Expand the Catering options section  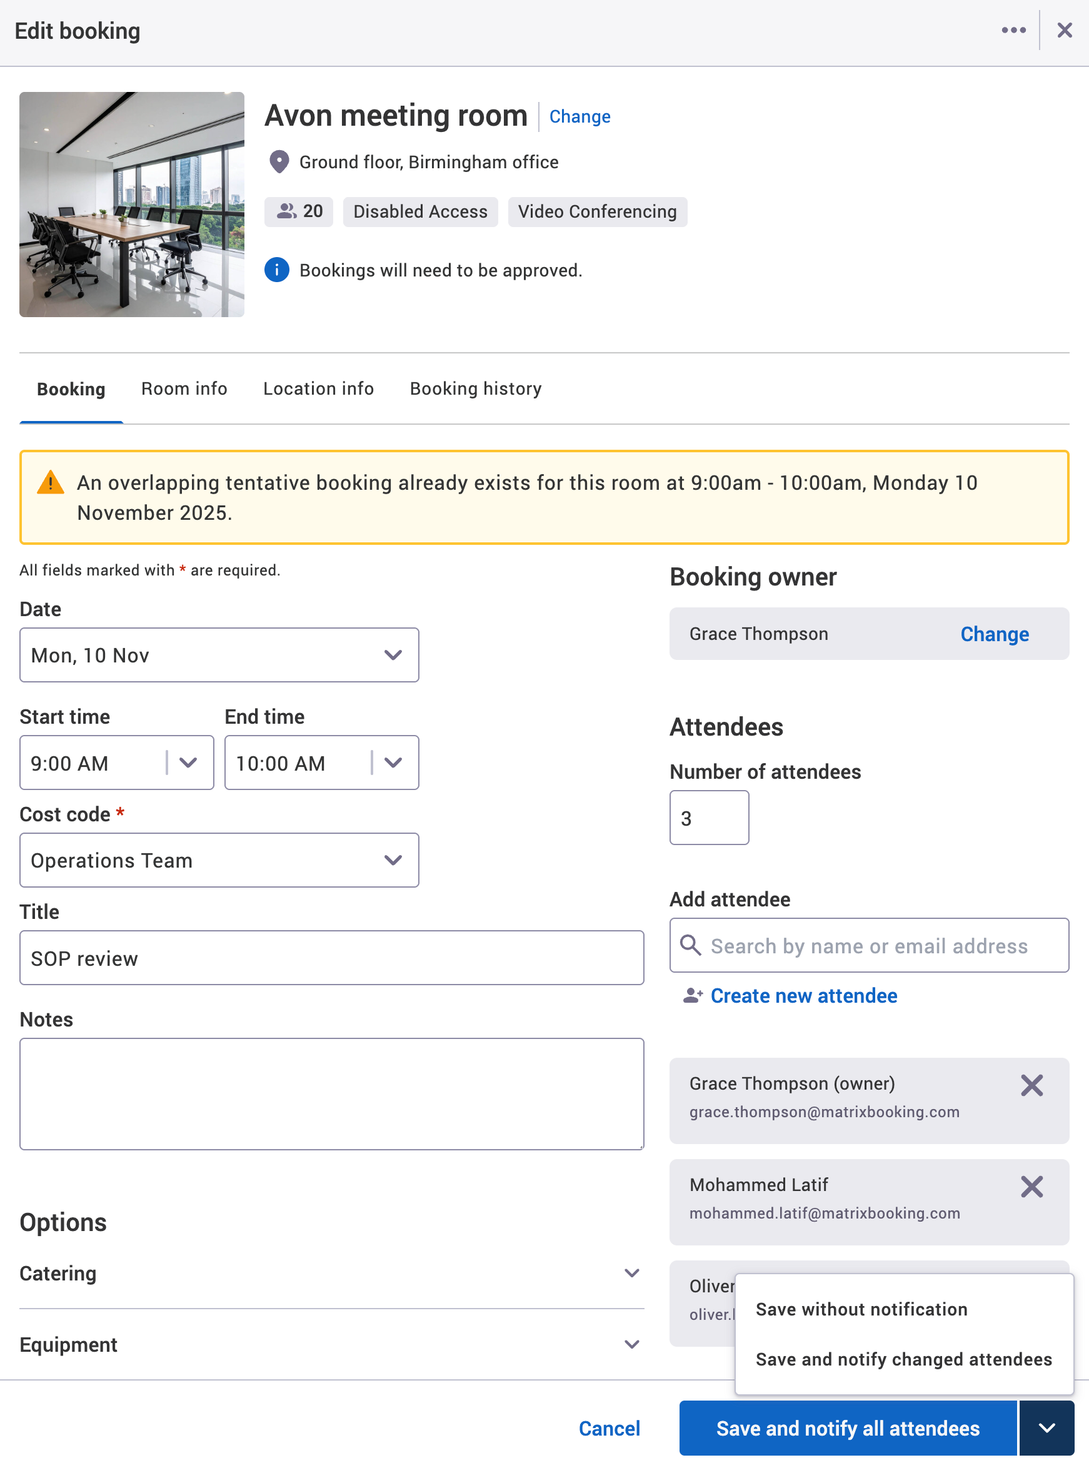coord(631,1273)
